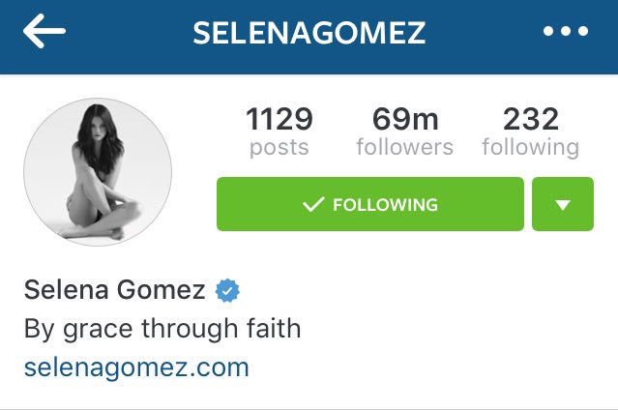This screenshot has width=618, height=411.
Task: Open the three-dot options menu
Action: tap(566, 31)
